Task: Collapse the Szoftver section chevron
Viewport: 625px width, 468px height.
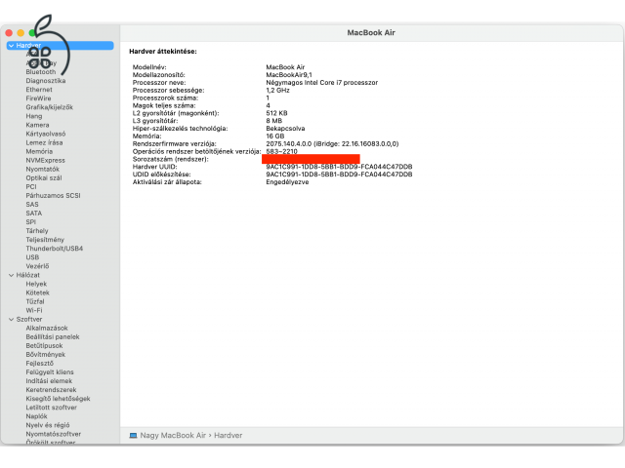Action: coord(11,319)
